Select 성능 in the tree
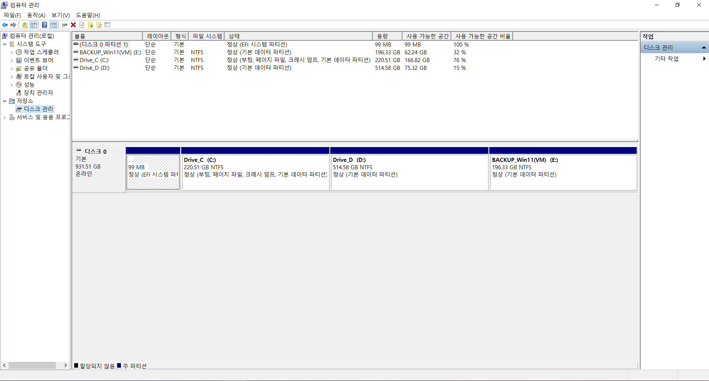The image size is (709, 381). pyautogui.click(x=29, y=85)
